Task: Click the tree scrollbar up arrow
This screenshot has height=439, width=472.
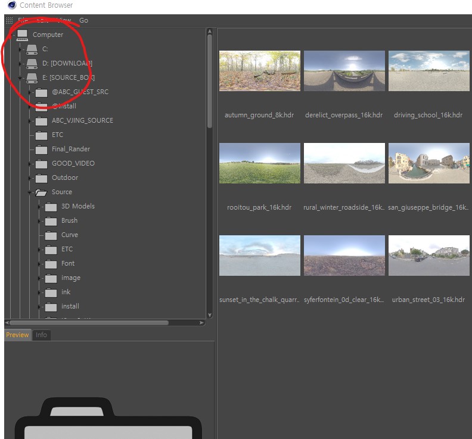Action: pos(210,32)
